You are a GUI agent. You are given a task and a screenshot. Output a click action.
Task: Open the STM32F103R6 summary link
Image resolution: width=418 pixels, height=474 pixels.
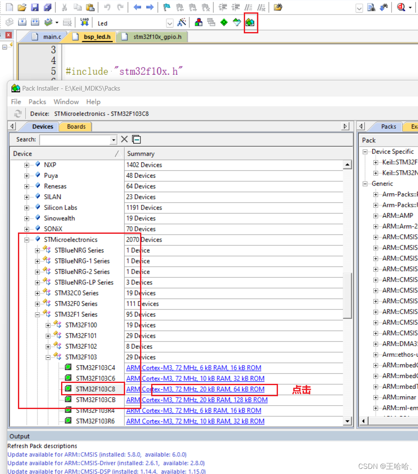click(x=195, y=421)
